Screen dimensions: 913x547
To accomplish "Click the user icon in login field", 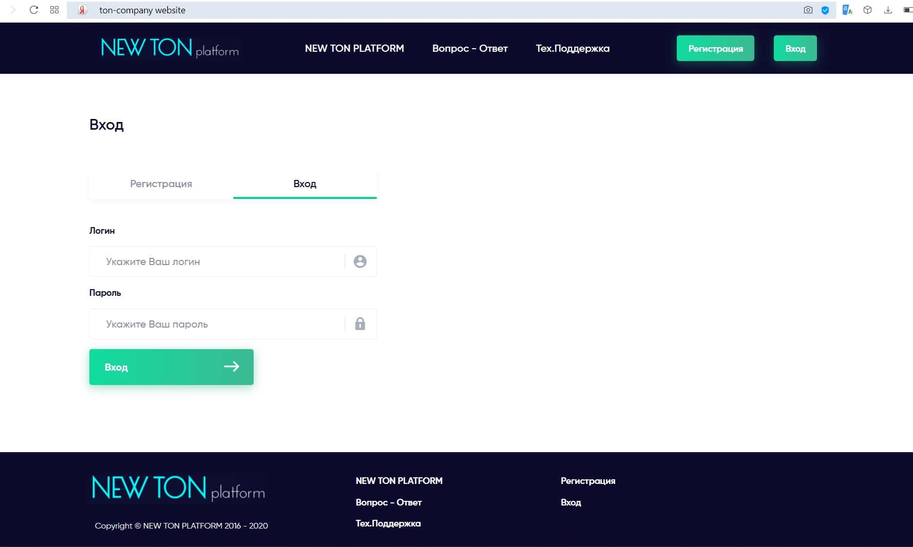I will pyautogui.click(x=360, y=261).
